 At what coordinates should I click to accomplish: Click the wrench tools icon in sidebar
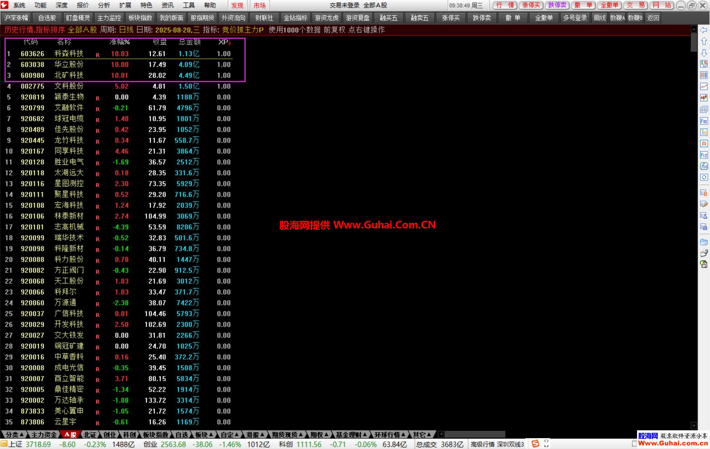pyautogui.click(x=704, y=253)
